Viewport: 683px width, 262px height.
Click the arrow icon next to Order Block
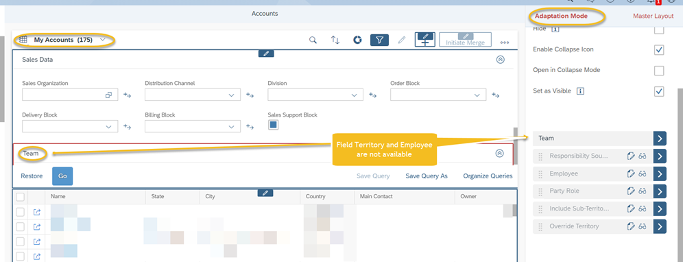[x=496, y=95]
